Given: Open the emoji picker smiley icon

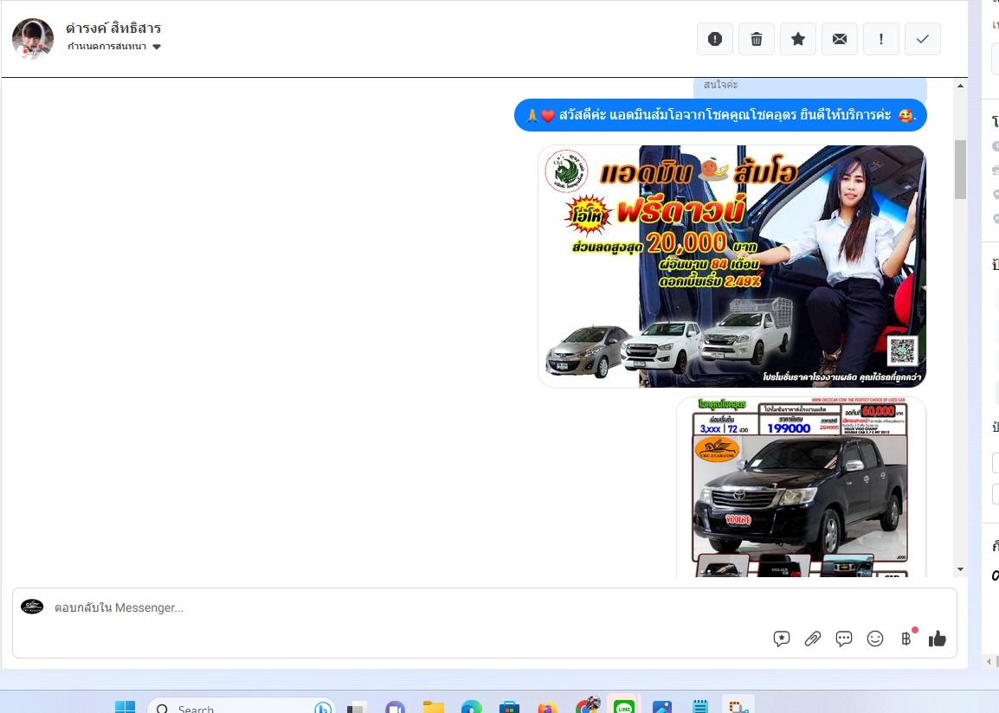Looking at the screenshot, I should [875, 639].
